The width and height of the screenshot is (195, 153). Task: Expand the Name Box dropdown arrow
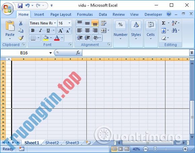click(x=50, y=53)
